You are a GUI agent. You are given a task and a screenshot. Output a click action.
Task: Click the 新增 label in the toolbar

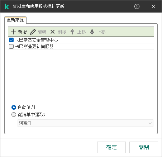pos(22,32)
